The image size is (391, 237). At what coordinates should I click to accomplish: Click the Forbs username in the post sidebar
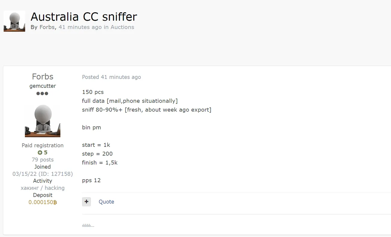coord(43,77)
